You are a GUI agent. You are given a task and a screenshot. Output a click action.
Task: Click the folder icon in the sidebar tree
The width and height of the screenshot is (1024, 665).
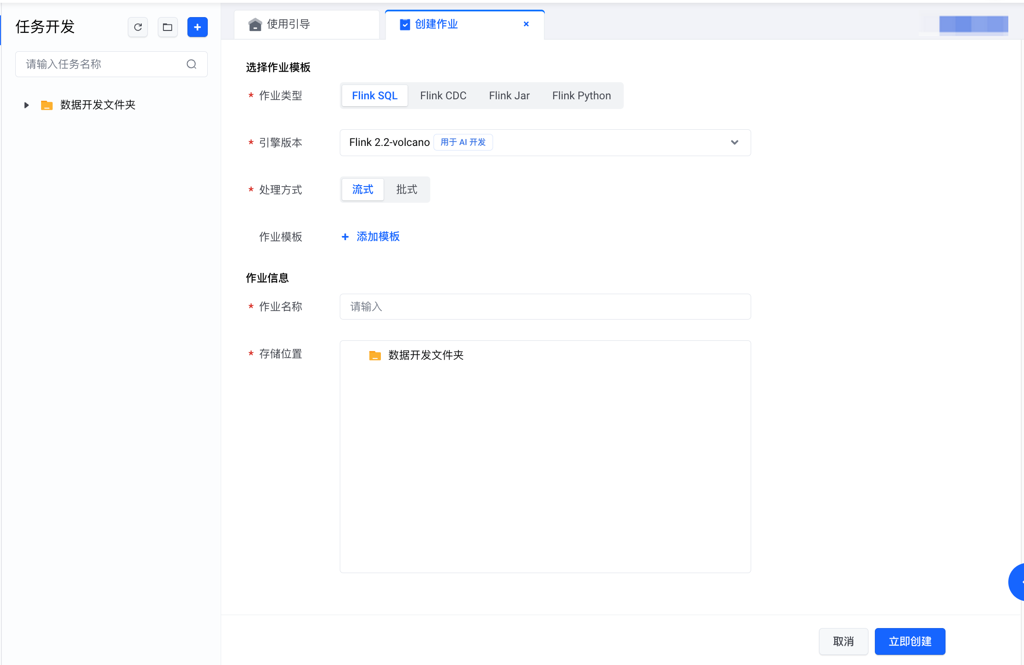pos(47,105)
